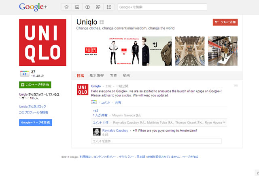
Task: Click the Uniqlo avatar on the post
Action: tap(83, 90)
